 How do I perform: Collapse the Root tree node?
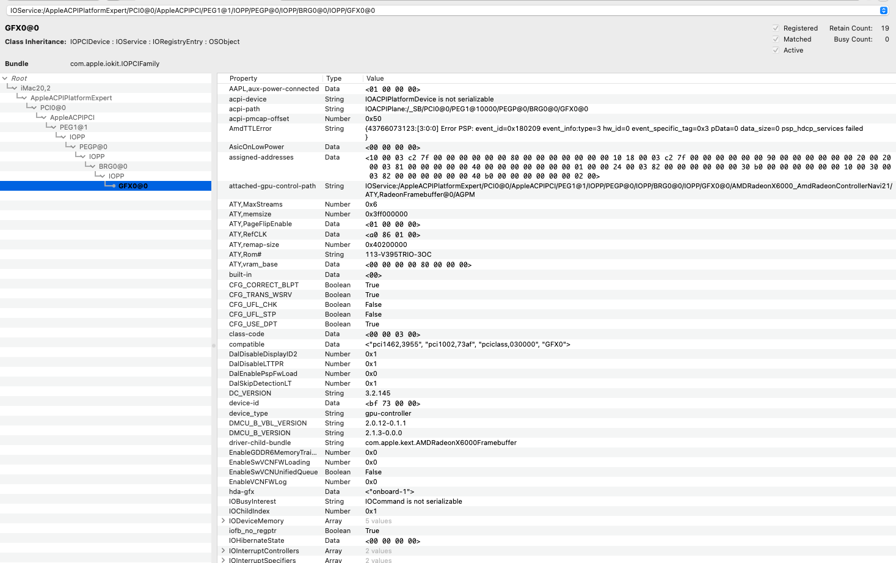(x=5, y=78)
